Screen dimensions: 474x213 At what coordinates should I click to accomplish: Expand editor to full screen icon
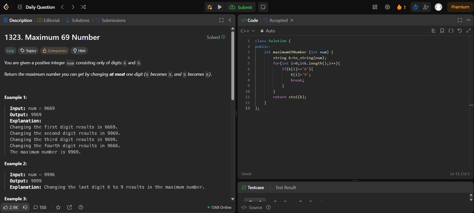click(x=468, y=31)
